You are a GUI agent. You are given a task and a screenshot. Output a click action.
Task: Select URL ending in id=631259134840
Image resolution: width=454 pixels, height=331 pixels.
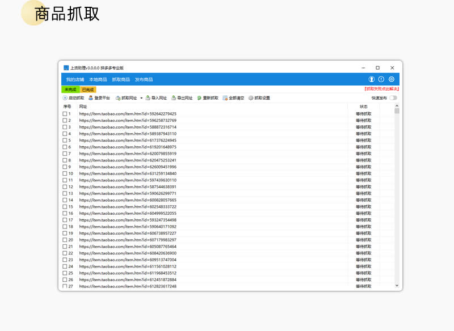pos(128,174)
